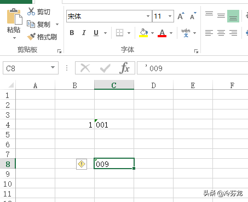248x202 pixels.
Task: Select row 10 header
Action: [x=8, y=184]
